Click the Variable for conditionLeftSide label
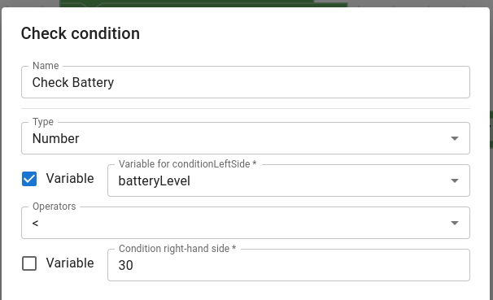Image resolution: width=493 pixels, height=300 pixels. (187, 164)
